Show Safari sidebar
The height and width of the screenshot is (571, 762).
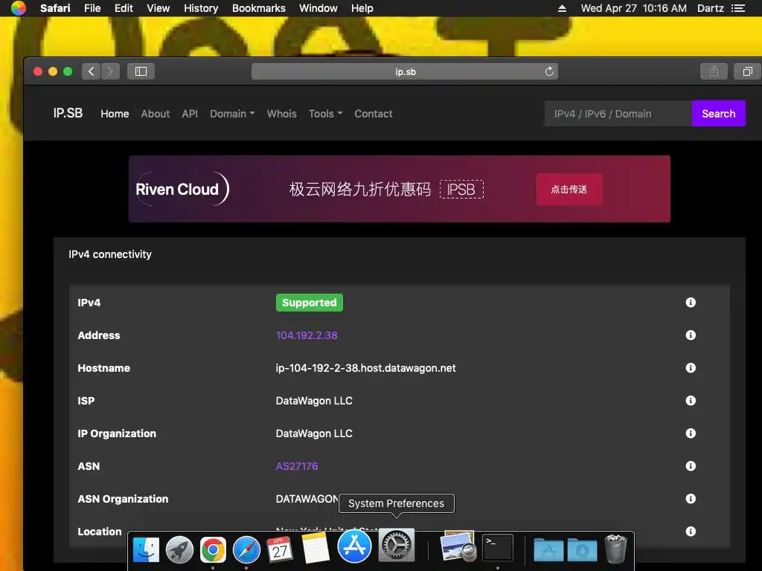pos(141,71)
